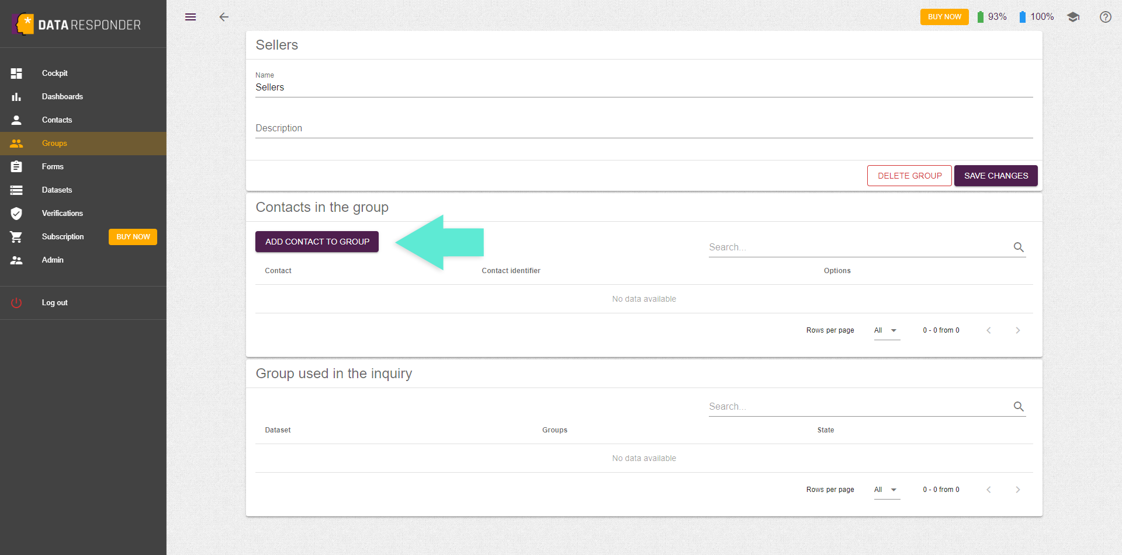
Task: Click Delete Group button
Action: point(909,176)
